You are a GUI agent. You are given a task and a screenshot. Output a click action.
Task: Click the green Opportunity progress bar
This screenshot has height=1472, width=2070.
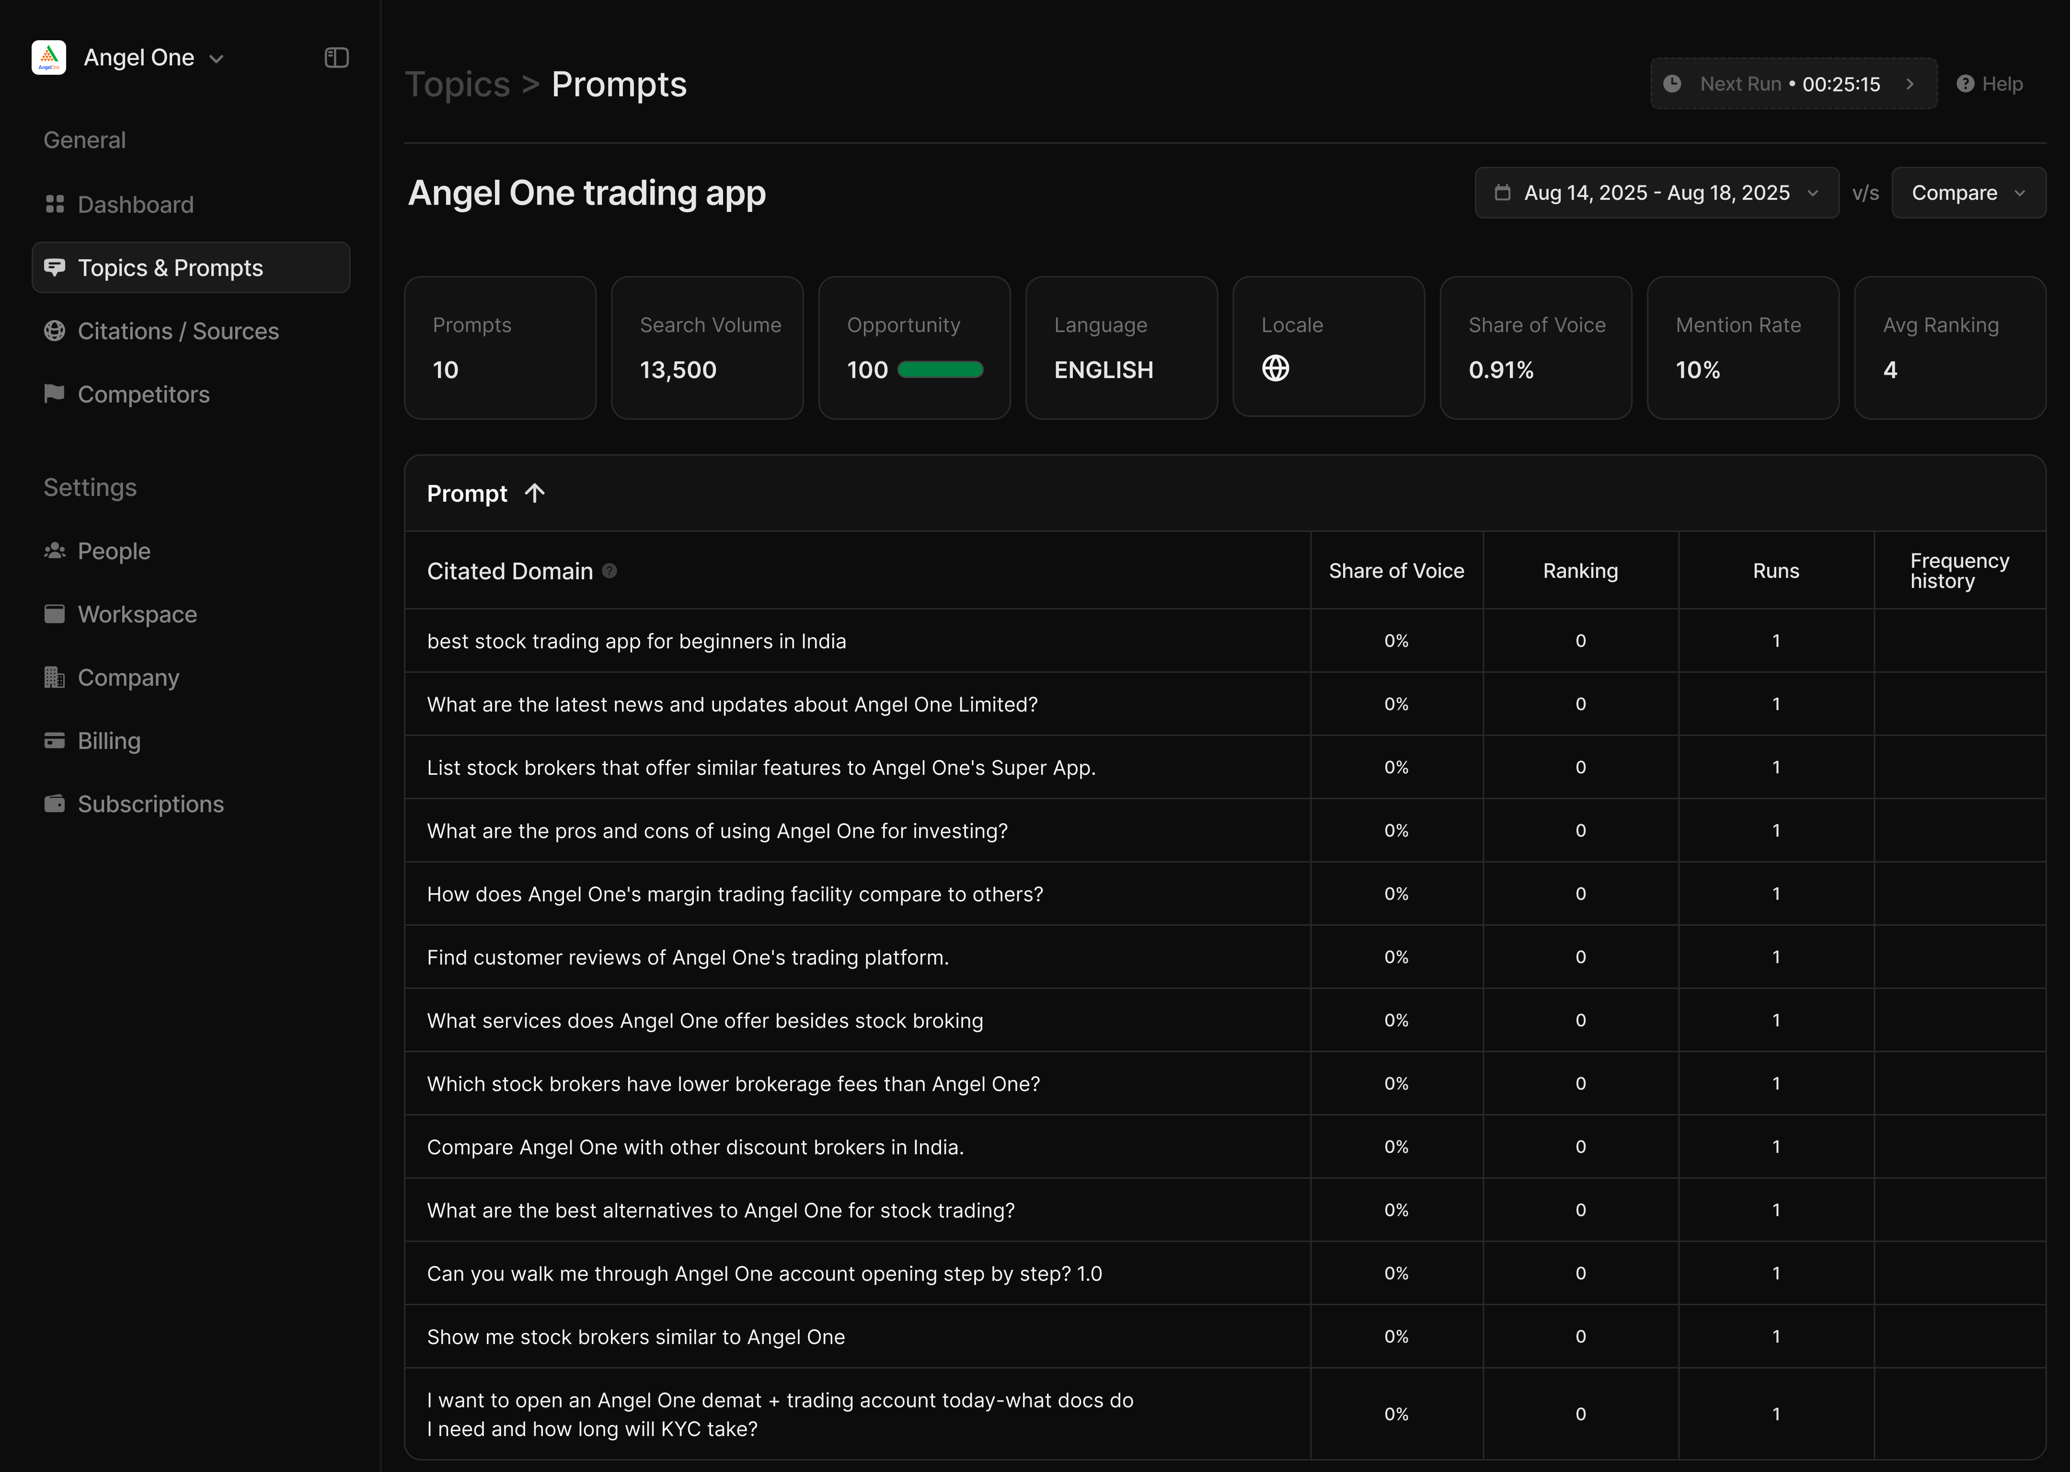[940, 370]
